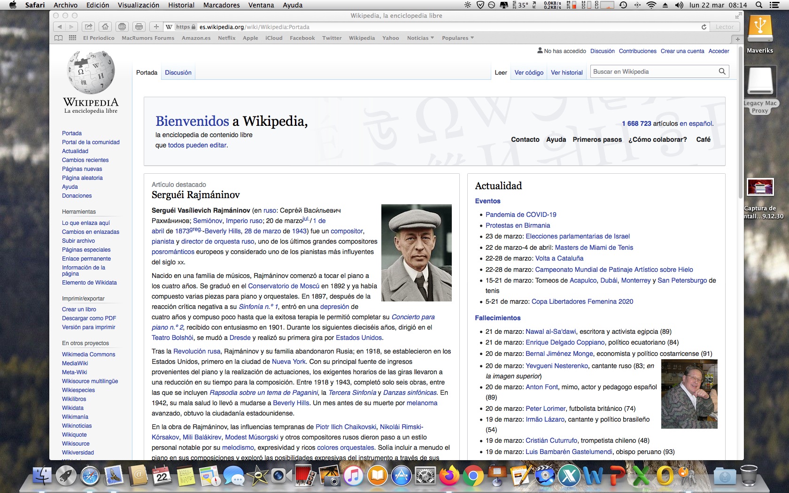Open a new tab with the tab bar plus
The image size is (789, 493).
pyautogui.click(x=737, y=39)
